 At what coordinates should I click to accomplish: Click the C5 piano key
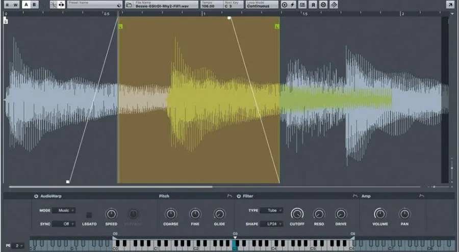pyautogui.click(x=313, y=248)
